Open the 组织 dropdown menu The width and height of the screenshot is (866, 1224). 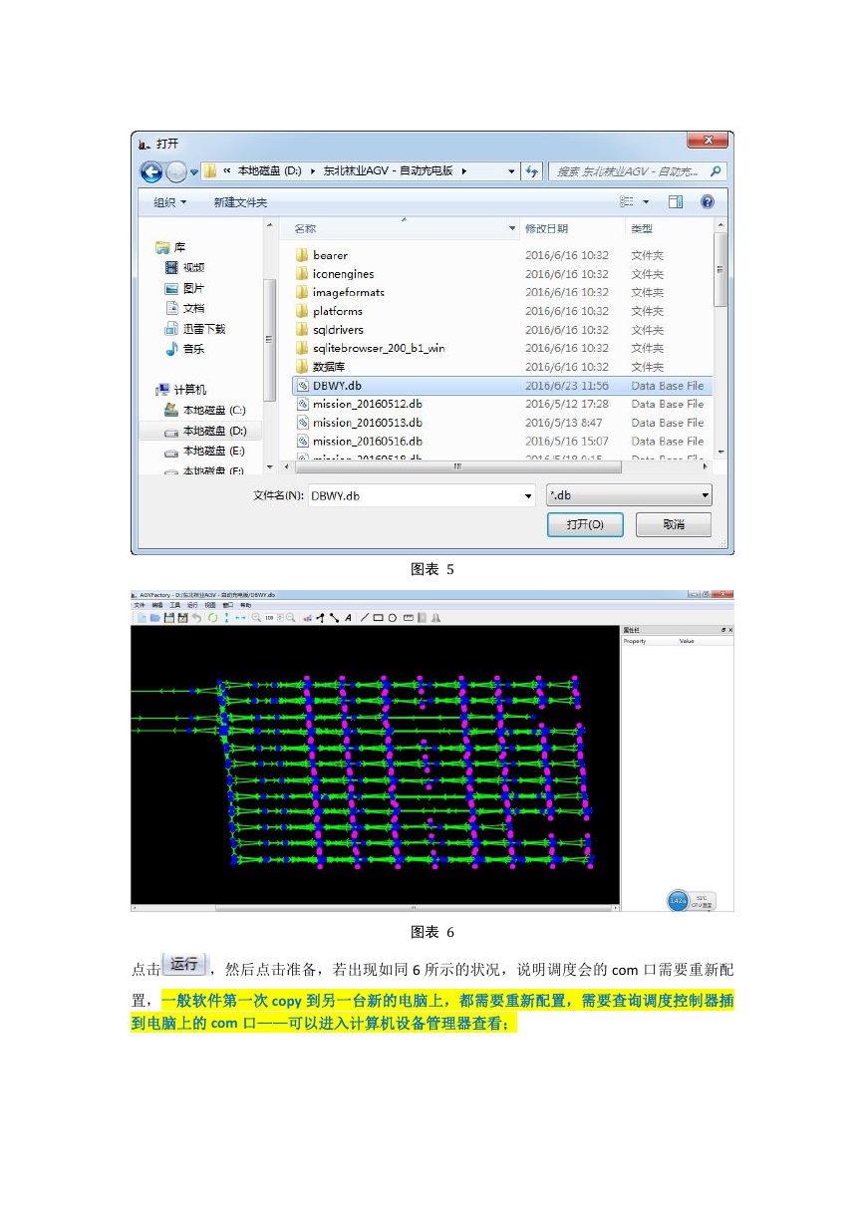[x=169, y=202]
